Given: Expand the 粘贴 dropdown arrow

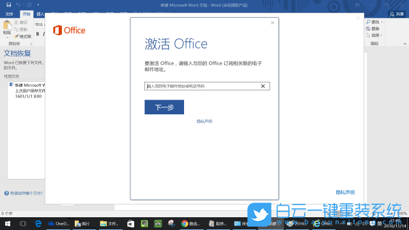Looking at the screenshot, I should click(x=7, y=37).
